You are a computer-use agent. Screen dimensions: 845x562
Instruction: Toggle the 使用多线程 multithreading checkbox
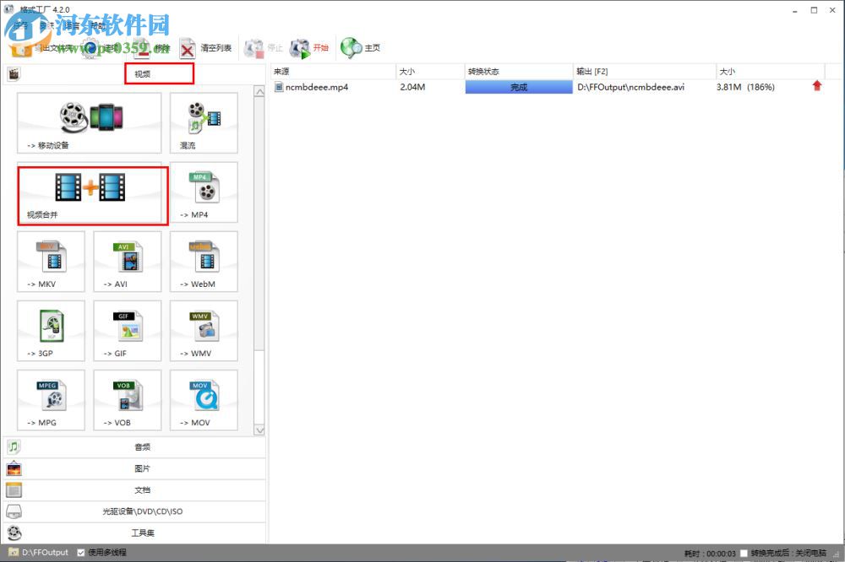(x=81, y=553)
